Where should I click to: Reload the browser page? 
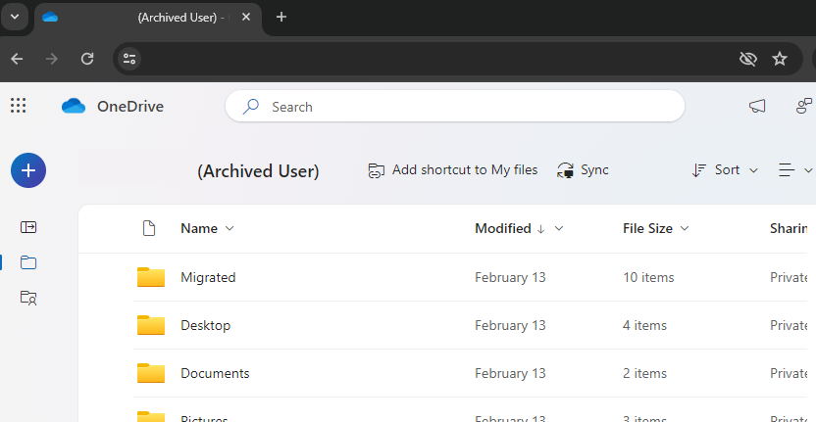pyautogui.click(x=87, y=59)
